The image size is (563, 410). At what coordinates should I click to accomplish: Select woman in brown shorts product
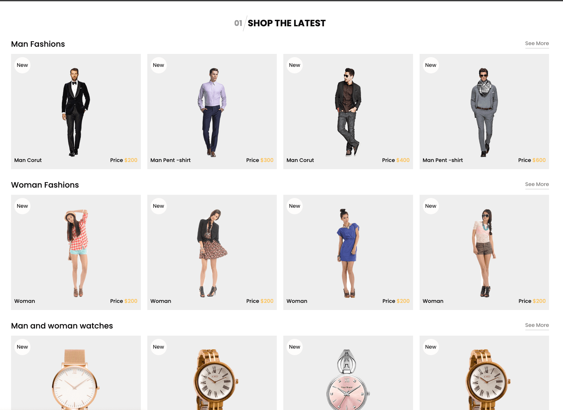(x=484, y=253)
